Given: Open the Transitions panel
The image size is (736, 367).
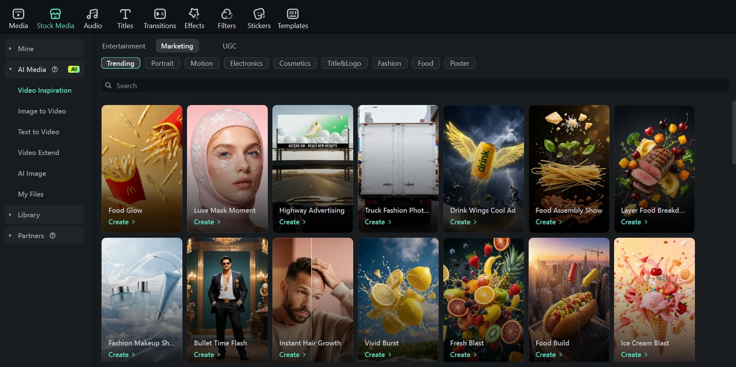Looking at the screenshot, I should 159,17.
